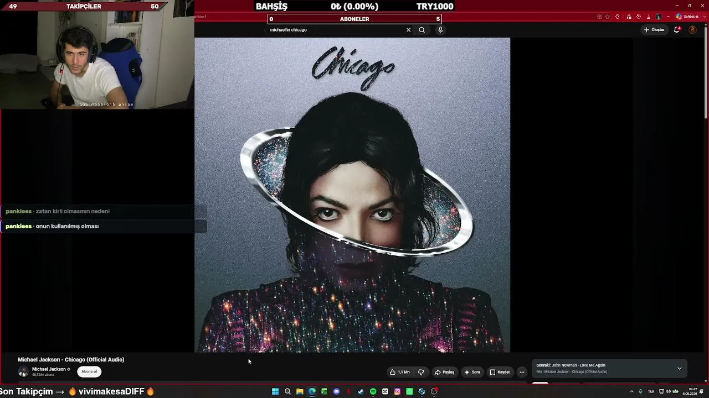Click the 40,5 Mn abone subscriber count
Image resolution: width=709 pixels, height=398 pixels.
(x=43, y=375)
